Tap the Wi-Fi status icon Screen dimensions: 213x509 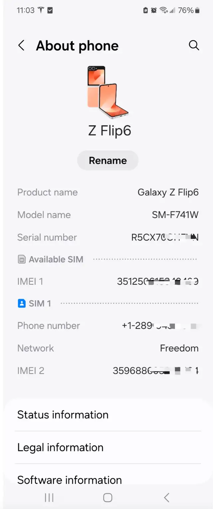pyautogui.click(x=163, y=10)
